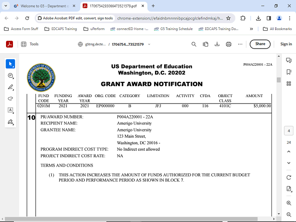296x222 pixels.
Task: Click the 0201M fund code cell
Action: [43, 106]
